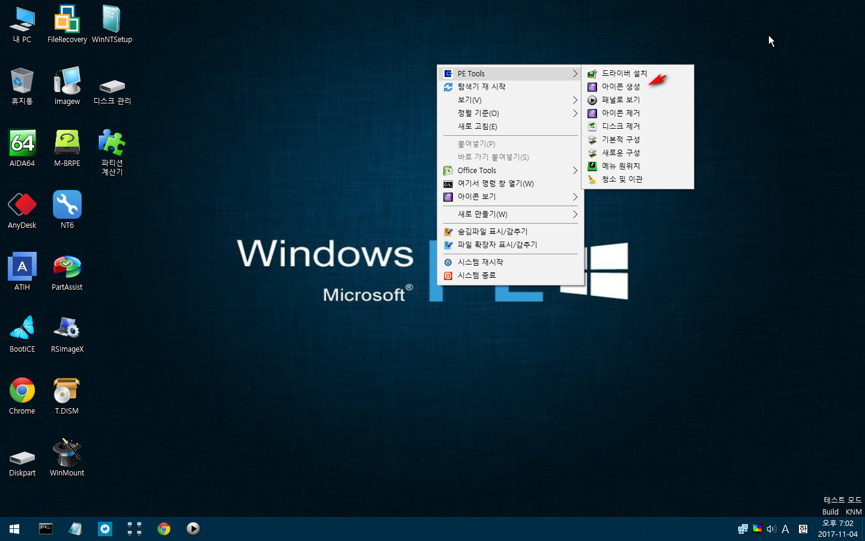Viewport: 865px width, 541px height.
Task: Select the Diskpart desktop icon
Action: [22, 462]
